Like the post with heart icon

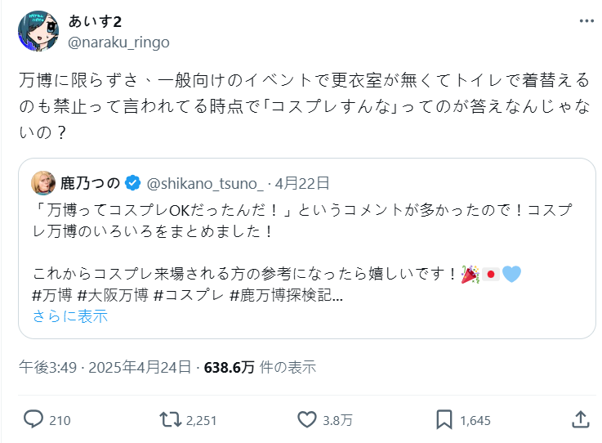click(x=307, y=420)
